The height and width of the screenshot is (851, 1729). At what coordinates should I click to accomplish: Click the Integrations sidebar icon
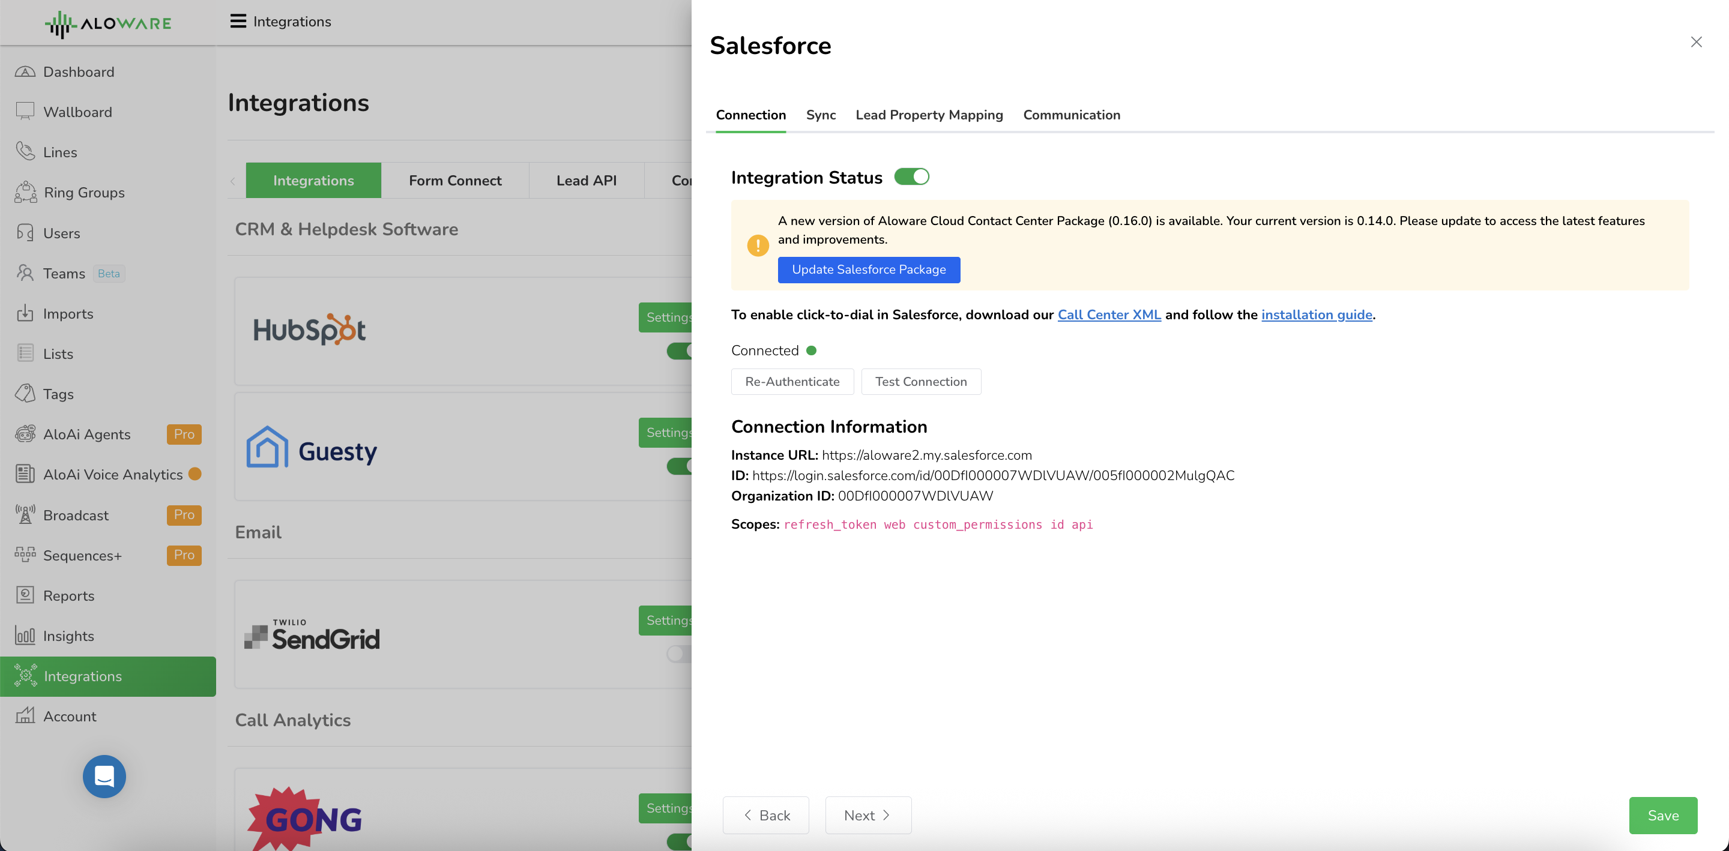25,676
